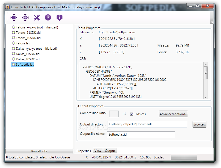
Task: Toggle the Lossless checkbox
Action: tap(131, 114)
